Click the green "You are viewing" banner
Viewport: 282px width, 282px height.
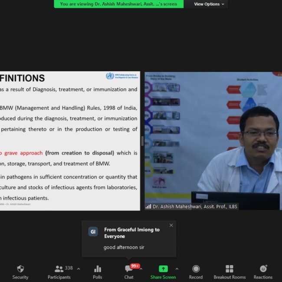click(x=118, y=4)
